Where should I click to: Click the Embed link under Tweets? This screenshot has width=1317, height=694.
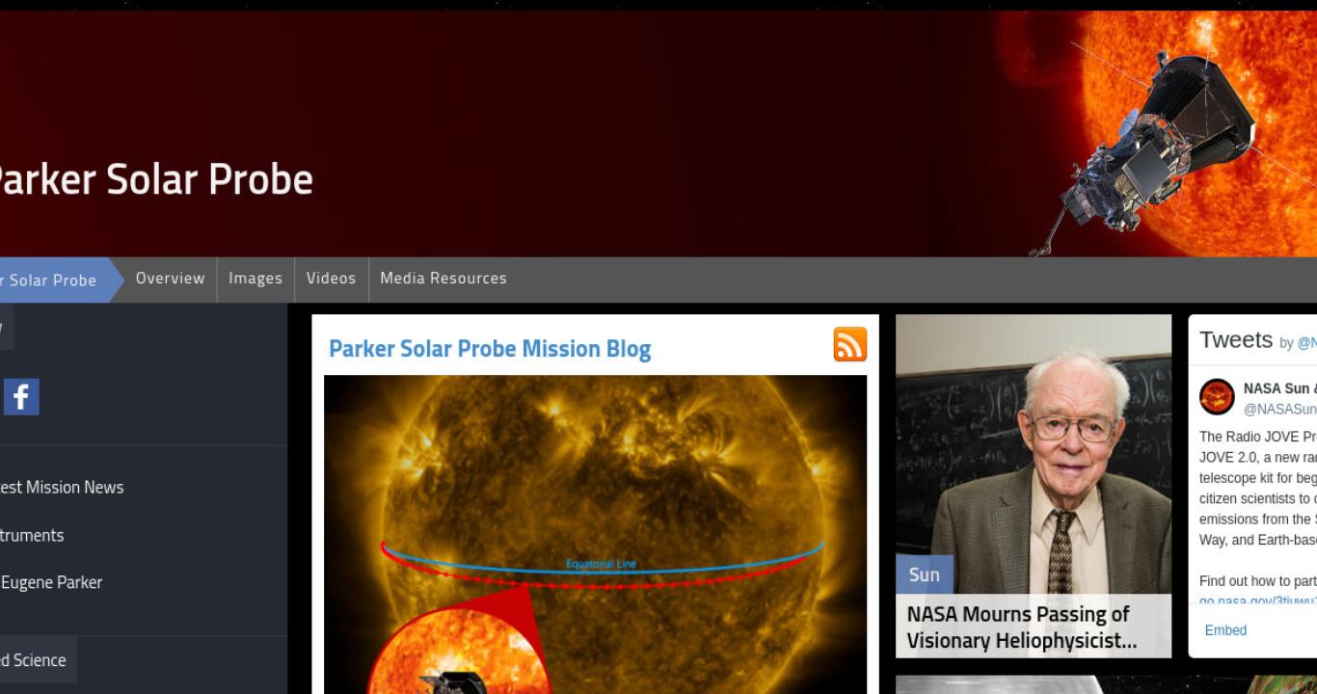[1225, 630]
